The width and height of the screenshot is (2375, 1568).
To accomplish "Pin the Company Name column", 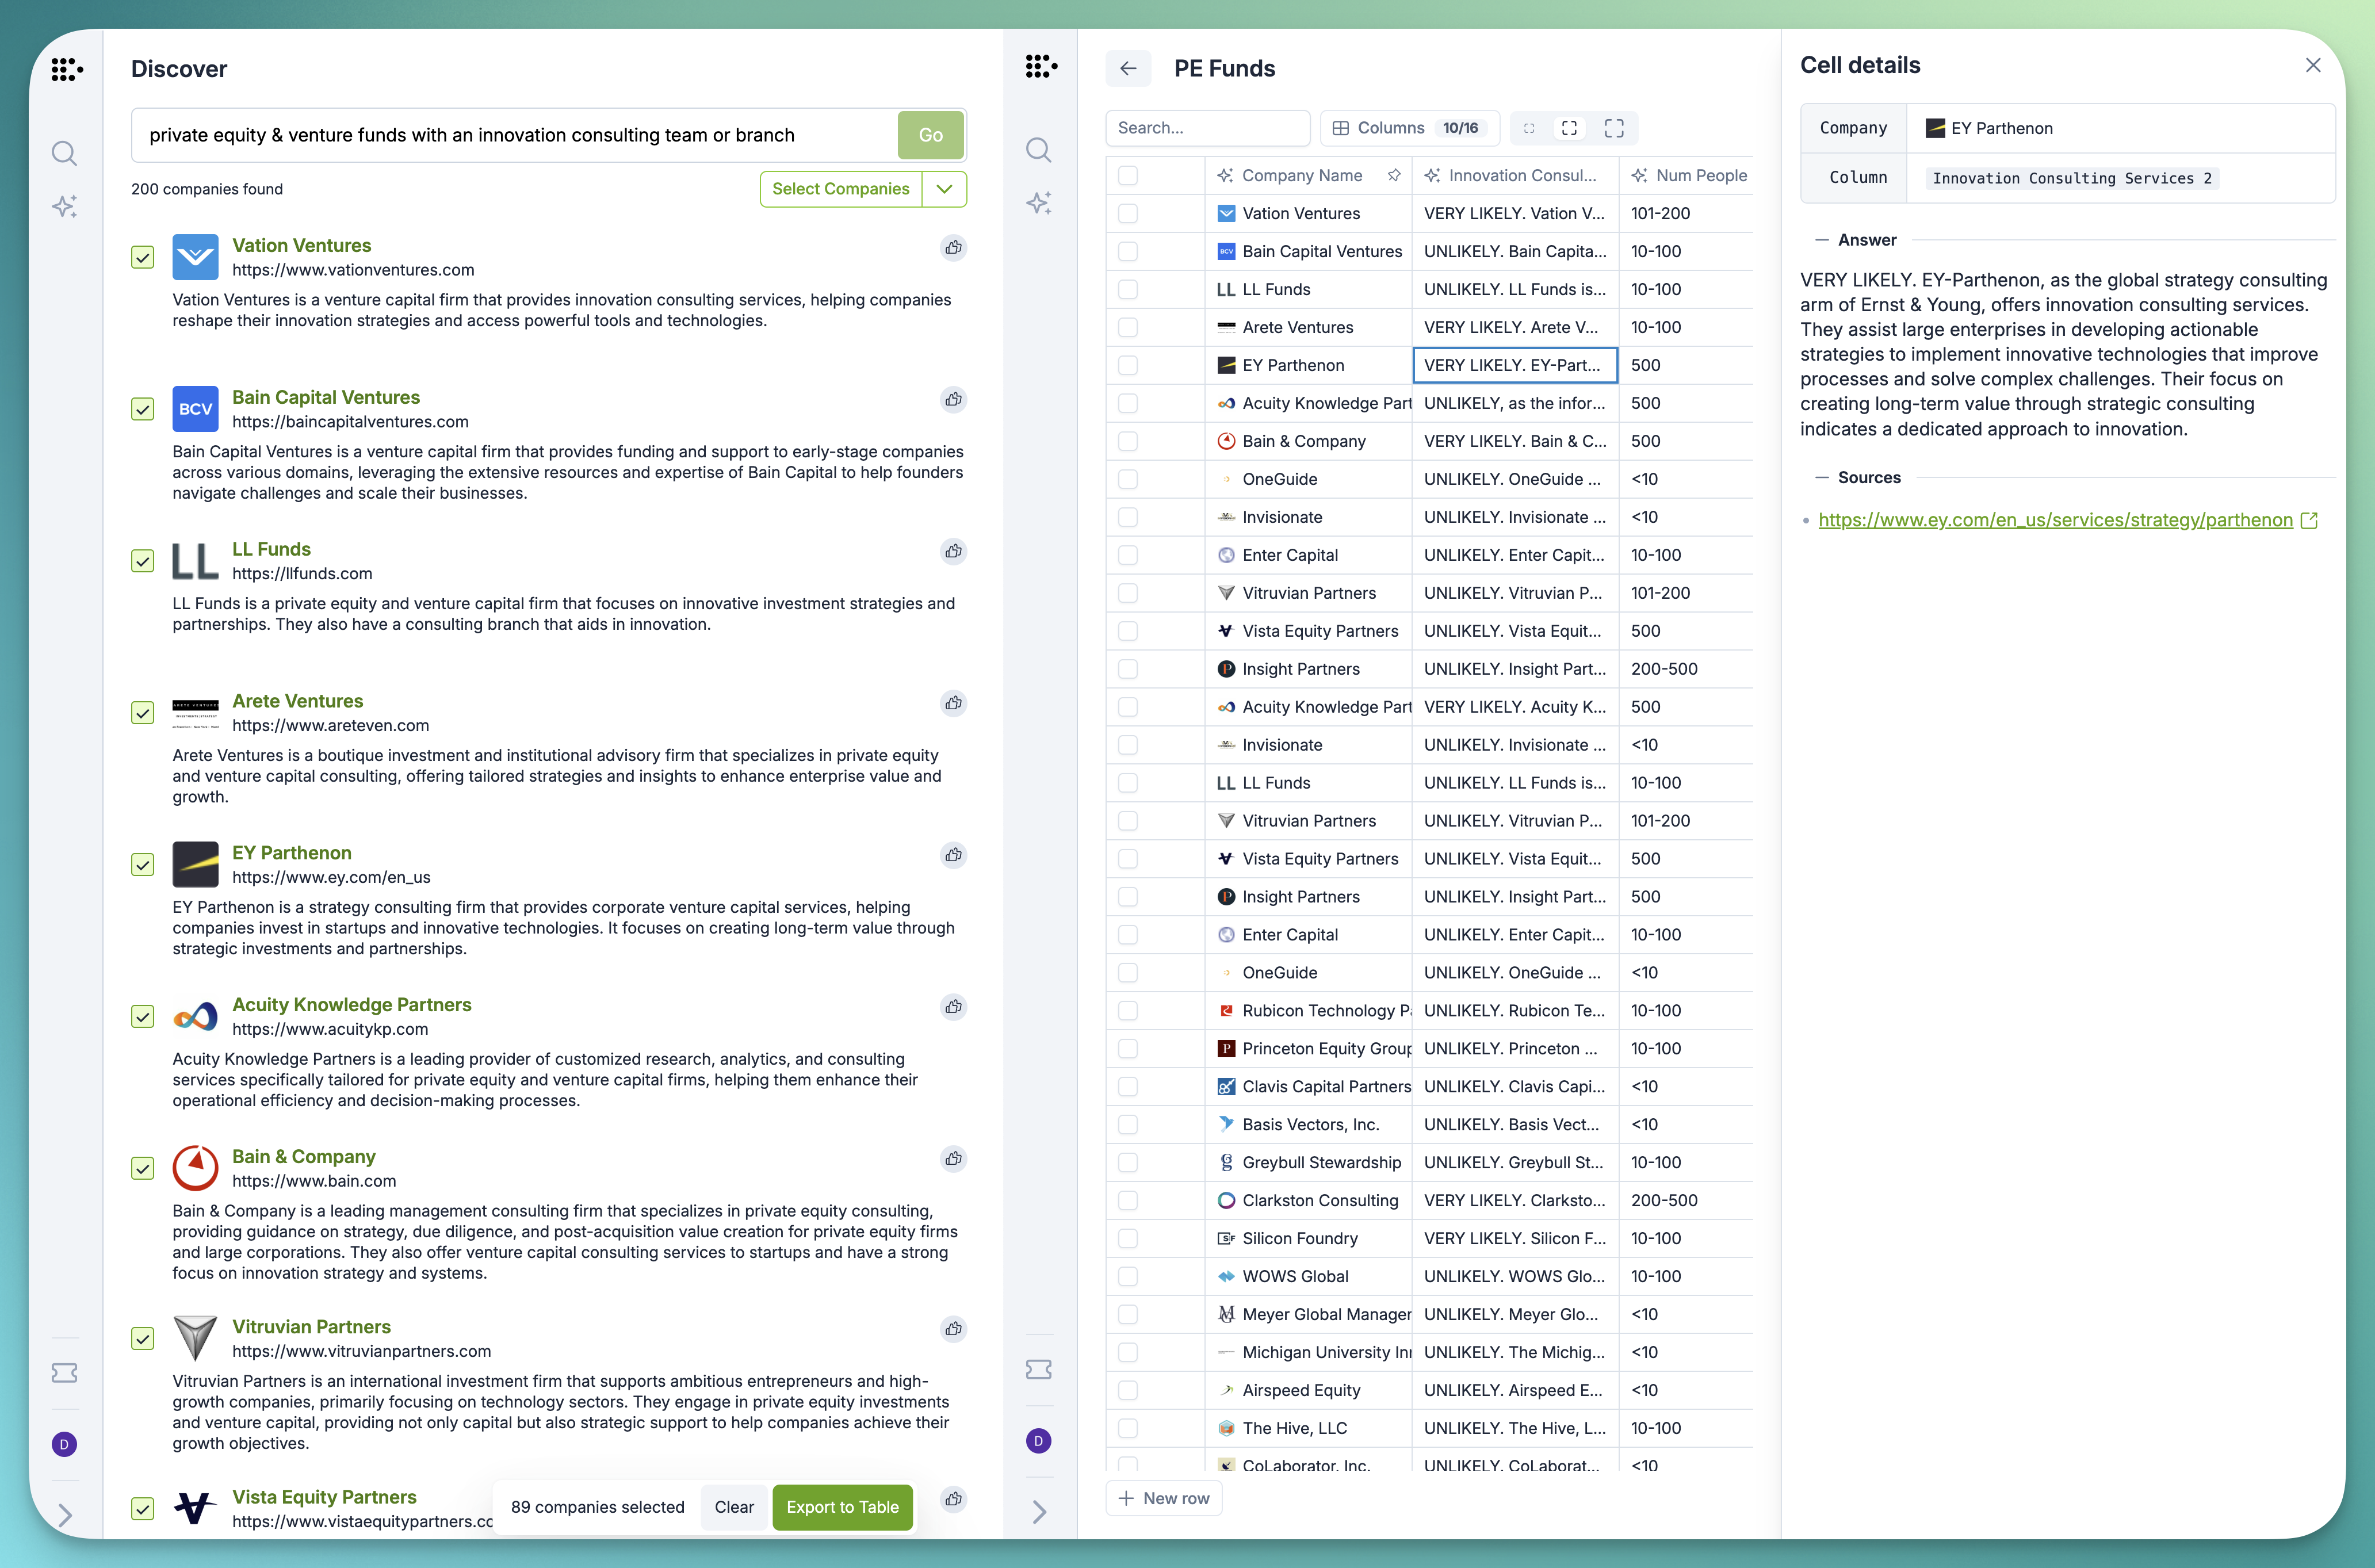I will coord(1393,175).
